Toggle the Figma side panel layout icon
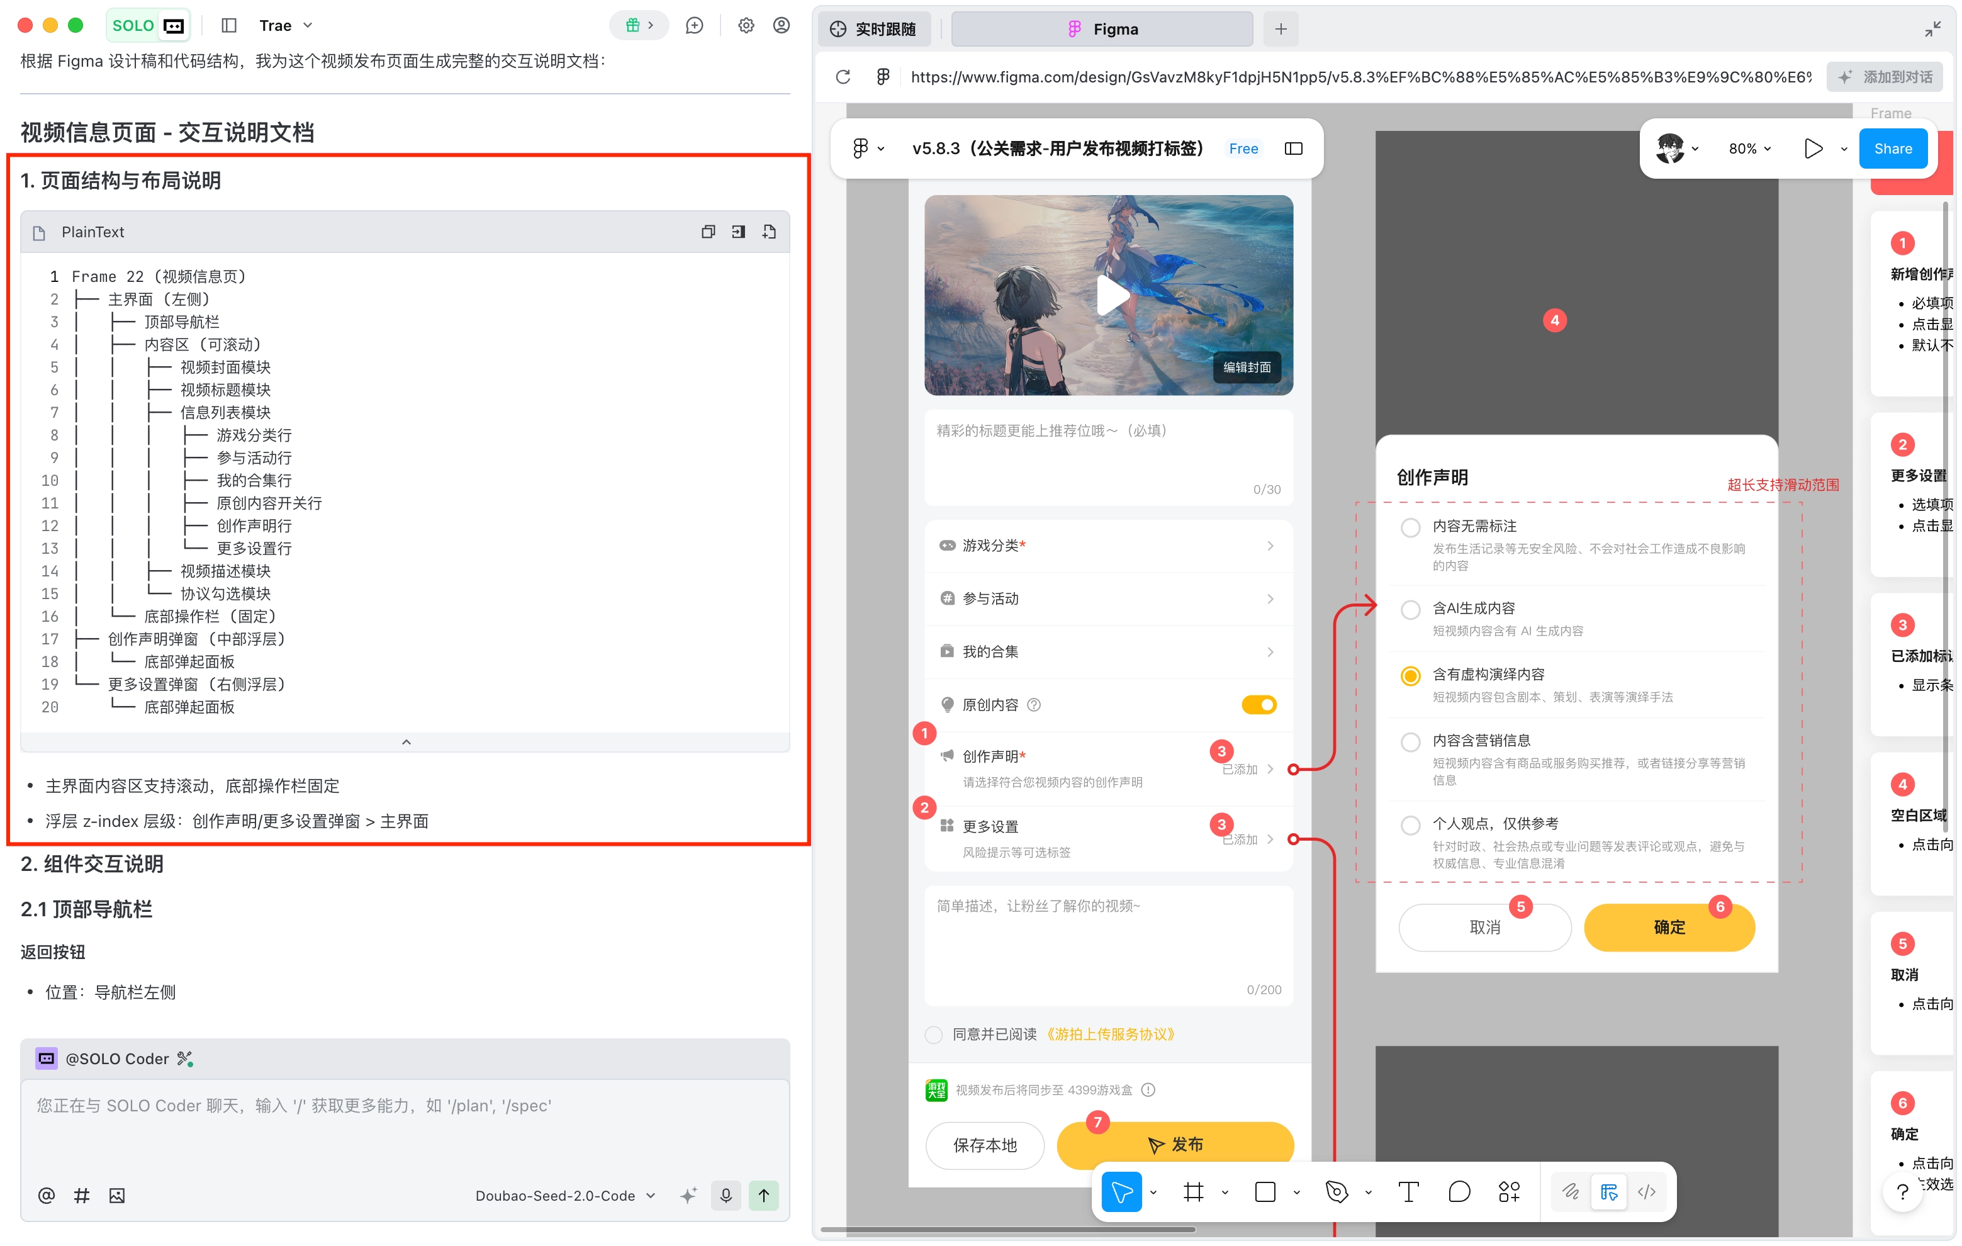1962x1246 pixels. tap(1294, 149)
